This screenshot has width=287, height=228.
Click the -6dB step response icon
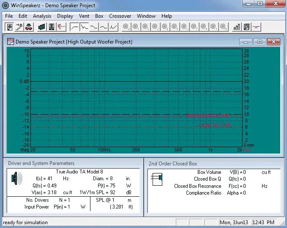pyautogui.click(x=19, y=27)
